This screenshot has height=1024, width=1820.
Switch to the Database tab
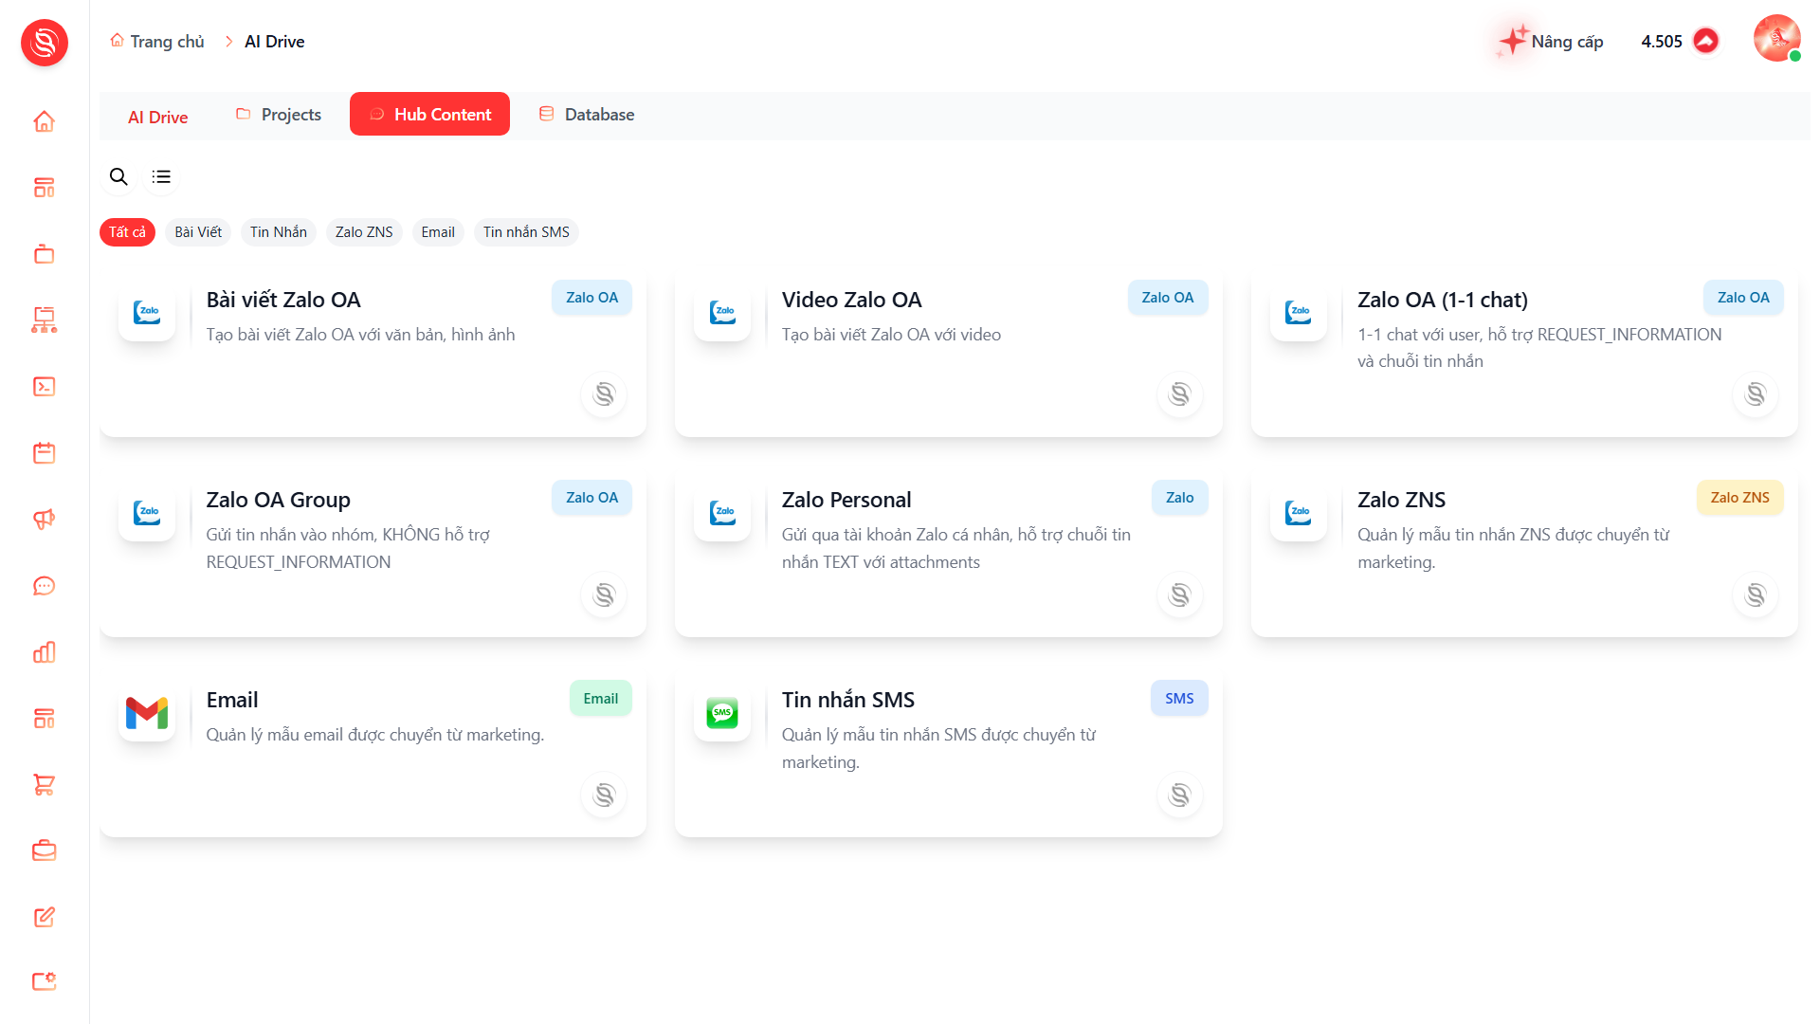[x=587, y=115]
